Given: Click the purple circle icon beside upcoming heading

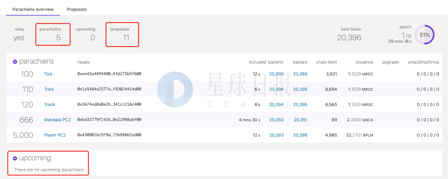Looking at the screenshot, I should 15,158.
